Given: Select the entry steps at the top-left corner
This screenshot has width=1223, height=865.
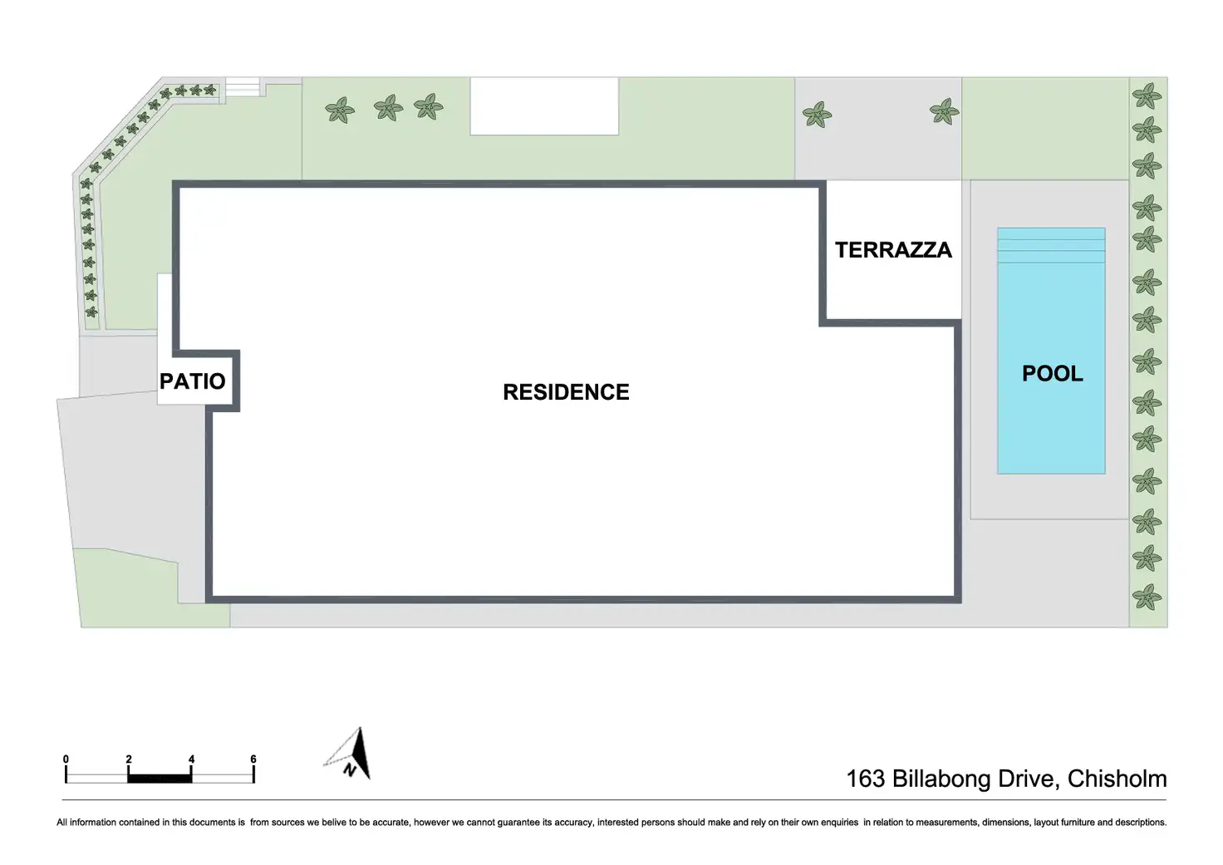Looking at the screenshot, I should [243, 86].
